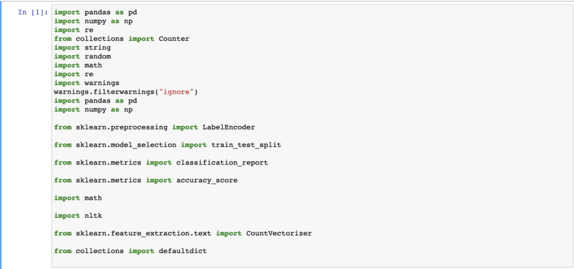Image resolution: width=574 pixels, height=269 pixels.
Task: Place cursor on the import string line
Action: tap(82, 48)
